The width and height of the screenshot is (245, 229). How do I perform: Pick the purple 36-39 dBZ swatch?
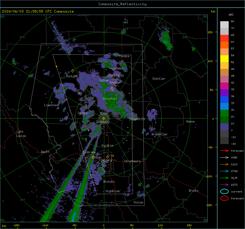[x=224, y=93]
